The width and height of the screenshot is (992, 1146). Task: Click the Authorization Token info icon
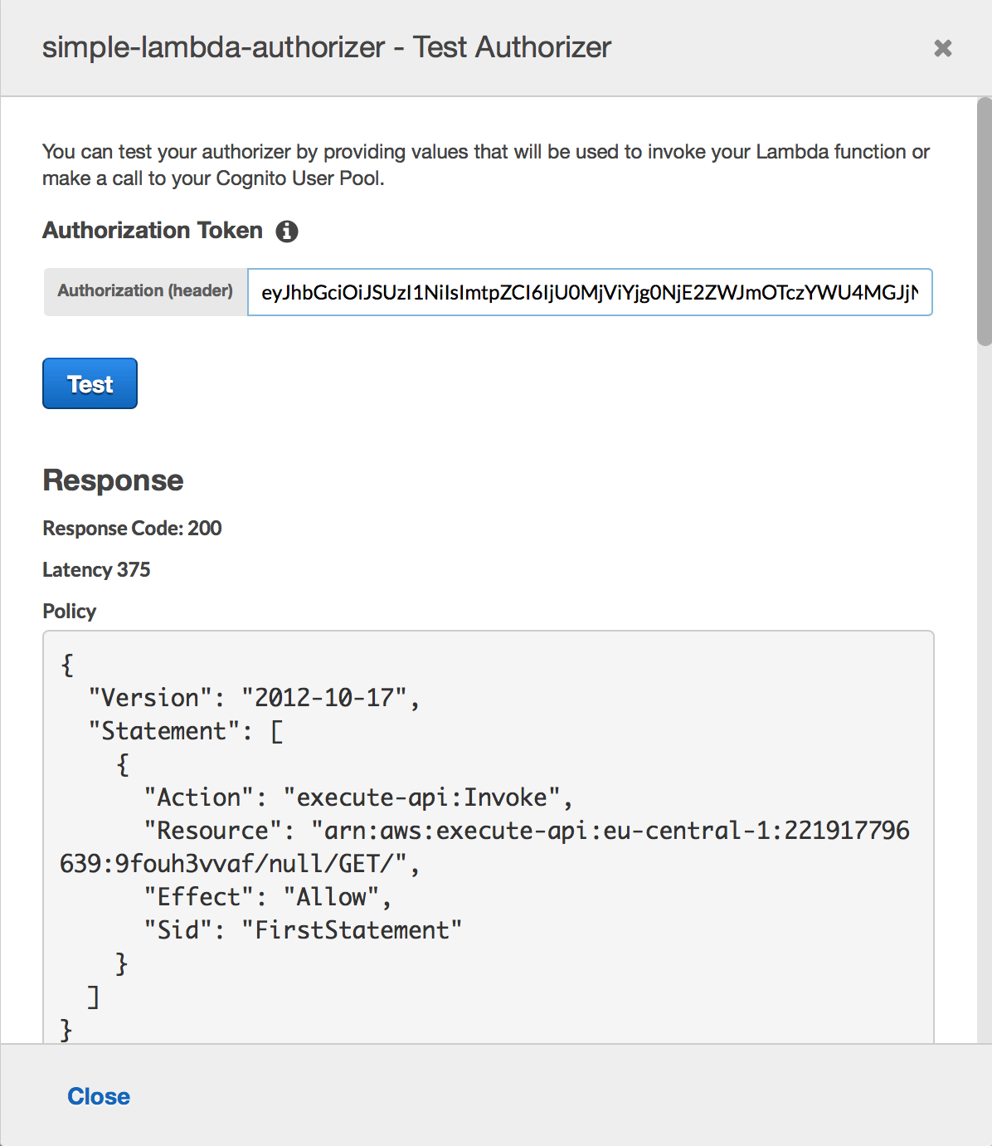point(287,232)
